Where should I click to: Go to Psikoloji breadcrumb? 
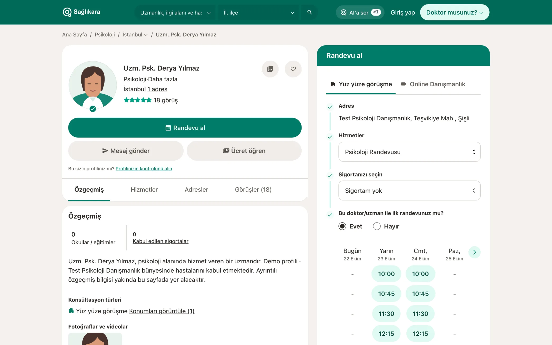pos(105,34)
